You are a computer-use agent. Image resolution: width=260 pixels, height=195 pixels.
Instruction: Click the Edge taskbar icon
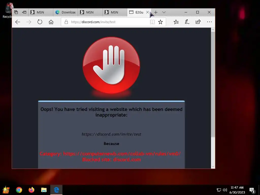[56, 190]
